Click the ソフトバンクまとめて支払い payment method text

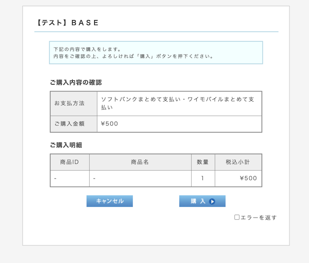pos(178,103)
